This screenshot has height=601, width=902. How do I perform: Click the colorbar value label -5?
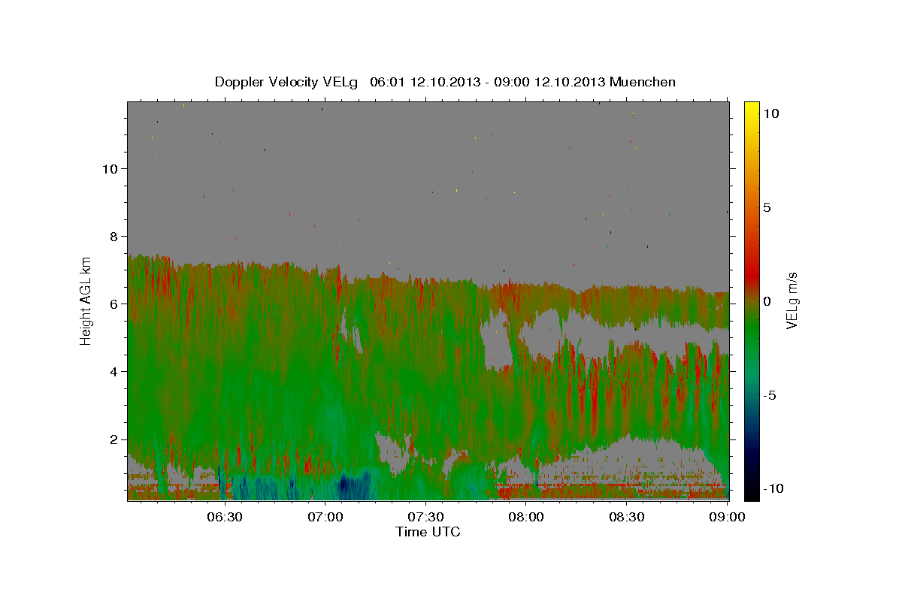[770, 395]
